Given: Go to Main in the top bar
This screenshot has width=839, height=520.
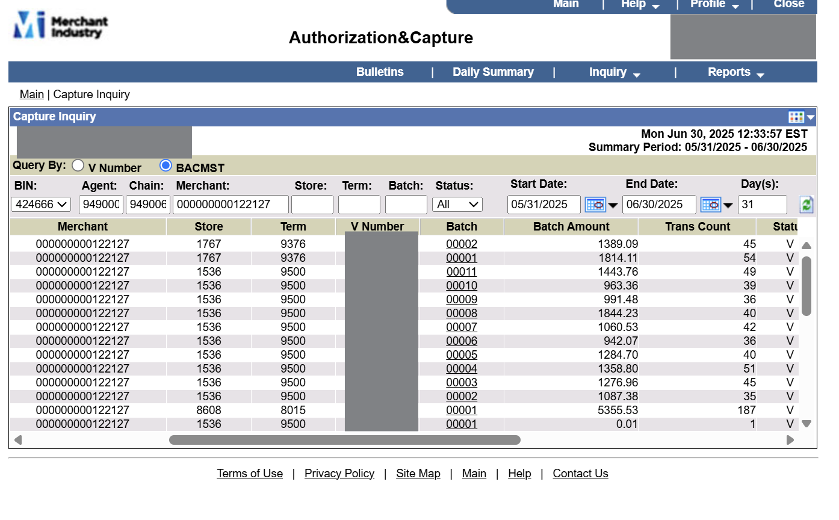Looking at the screenshot, I should click(x=566, y=4).
